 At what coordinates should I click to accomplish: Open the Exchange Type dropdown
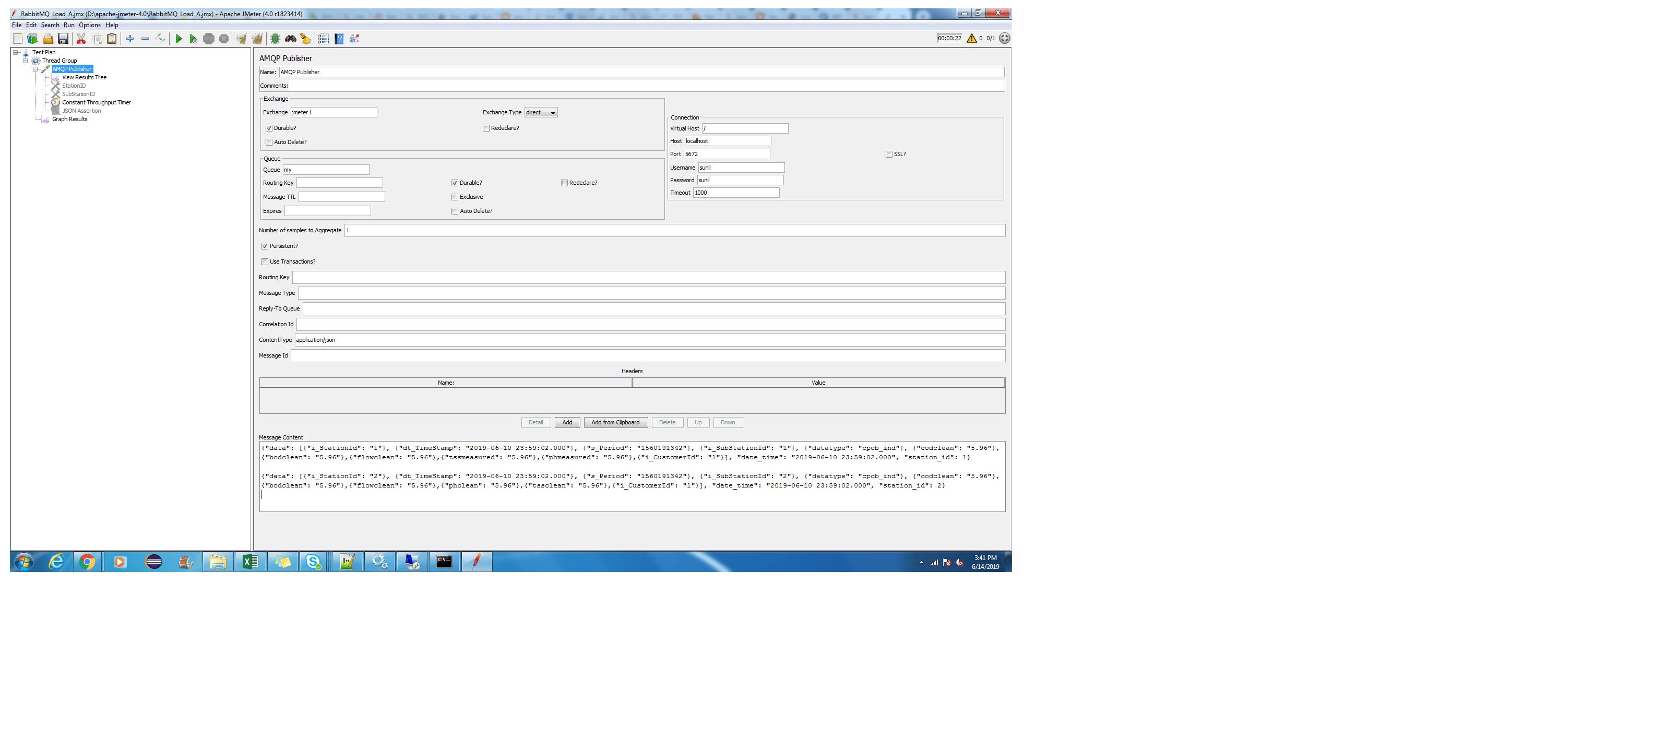(541, 113)
